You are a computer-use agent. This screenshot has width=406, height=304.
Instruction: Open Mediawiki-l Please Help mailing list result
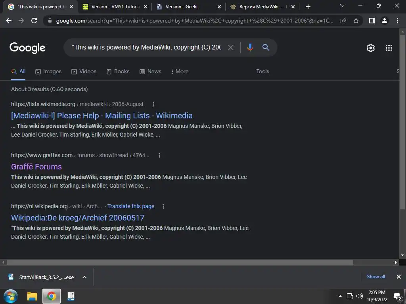(102, 116)
